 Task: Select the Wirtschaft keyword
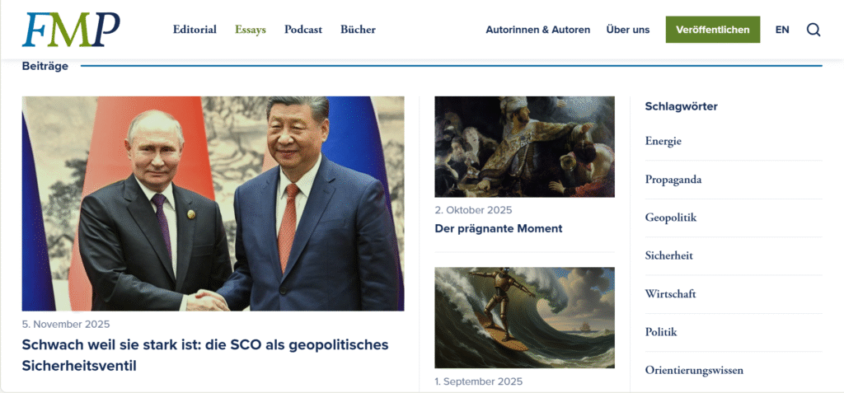(x=670, y=294)
